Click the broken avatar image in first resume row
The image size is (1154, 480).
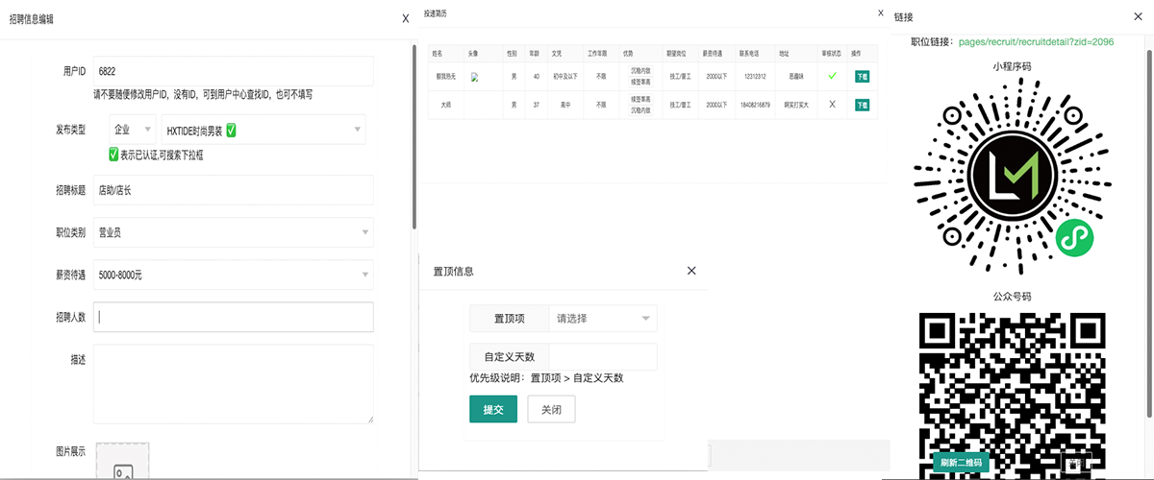(474, 77)
